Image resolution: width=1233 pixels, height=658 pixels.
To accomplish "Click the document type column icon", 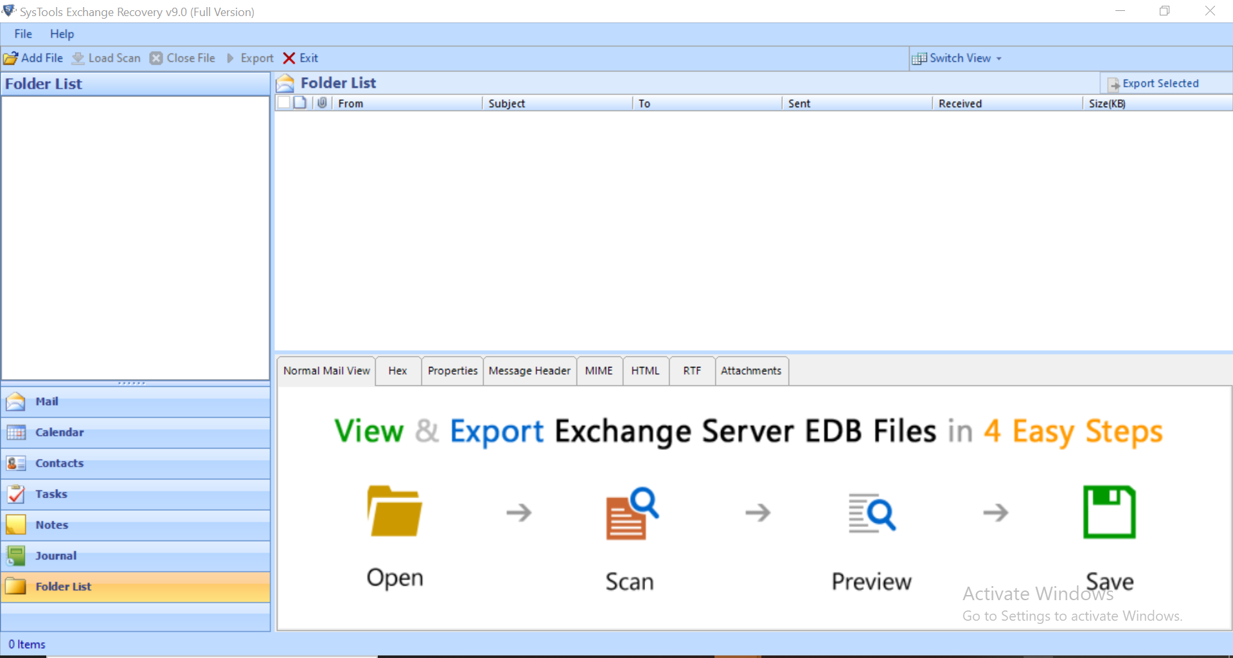I will click(x=300, y=103).
